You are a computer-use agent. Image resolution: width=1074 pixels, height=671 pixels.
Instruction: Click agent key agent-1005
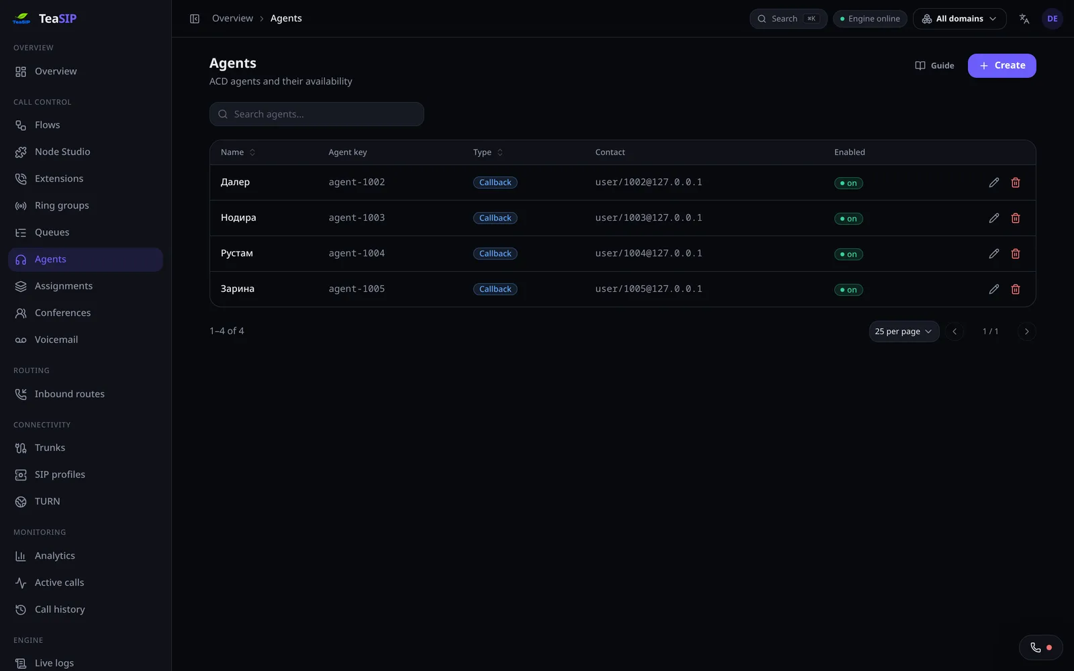coord(356,289)
